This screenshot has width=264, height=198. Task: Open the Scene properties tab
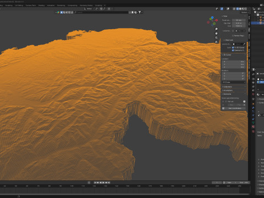(x=254, y=90)
